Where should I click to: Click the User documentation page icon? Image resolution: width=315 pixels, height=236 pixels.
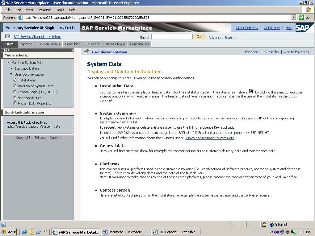coord(86,52)
